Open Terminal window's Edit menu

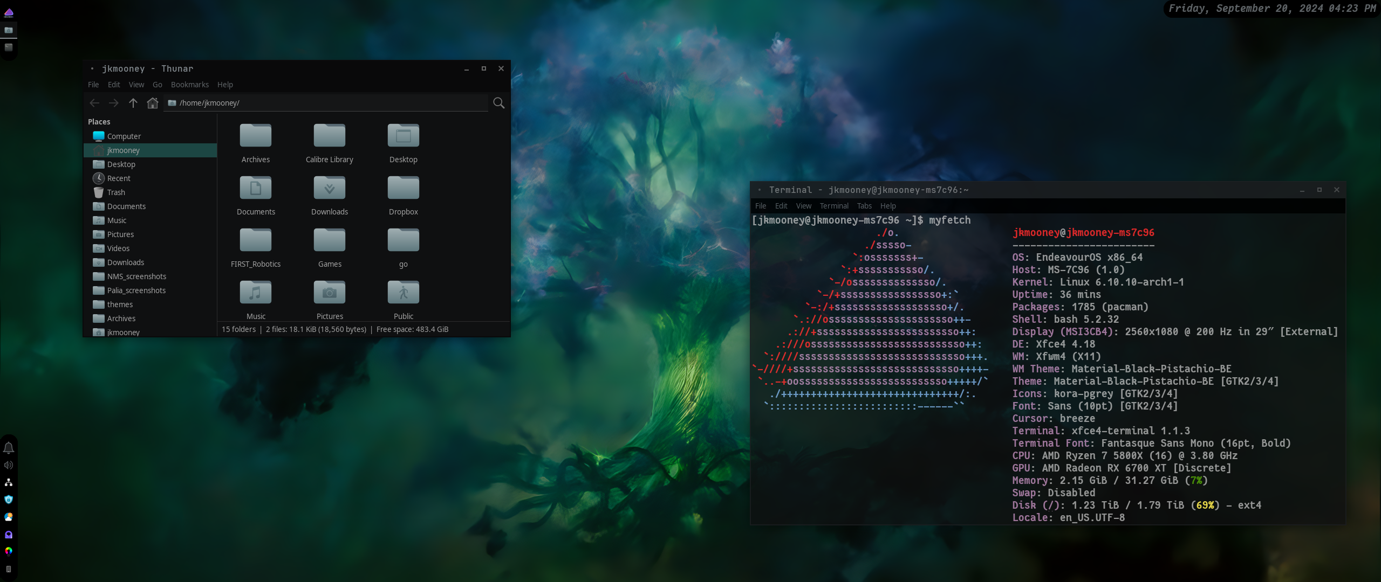(x=781, y=206)
